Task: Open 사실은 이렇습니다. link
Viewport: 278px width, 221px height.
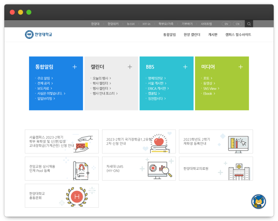Action: click(51, 94)
